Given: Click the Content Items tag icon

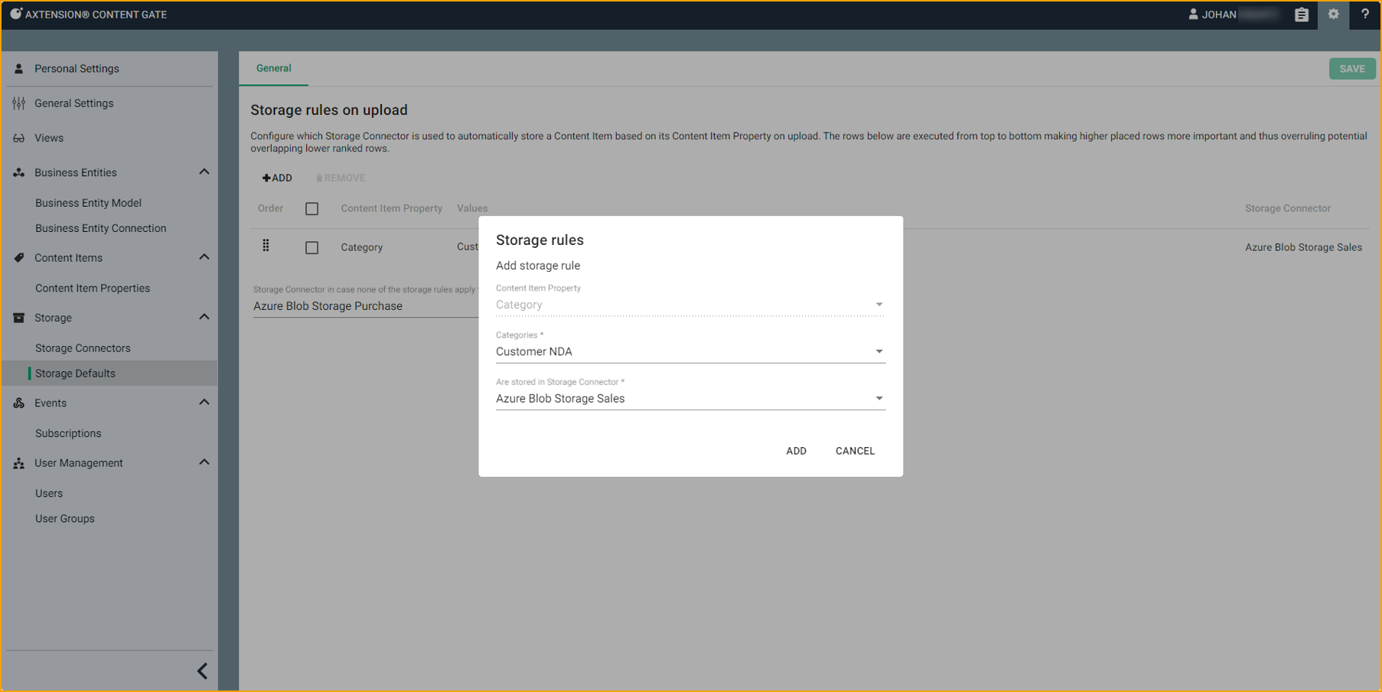Looking at the screenshot, I should click(x=19, y=258).
